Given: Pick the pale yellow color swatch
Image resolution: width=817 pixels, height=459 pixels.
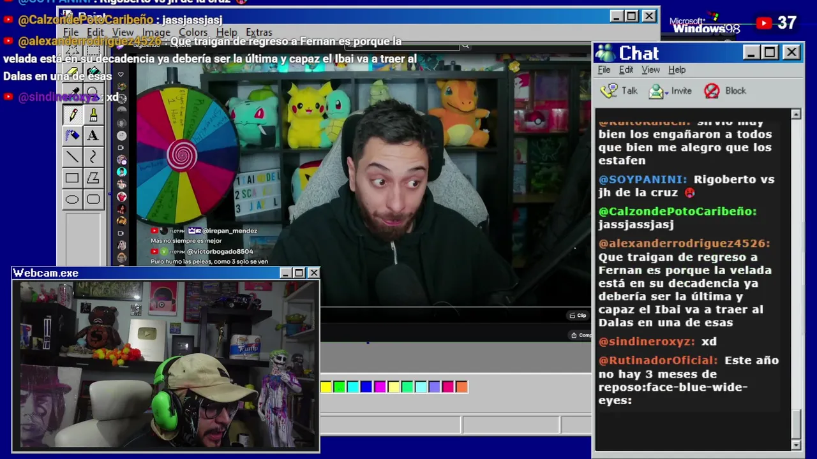Looking at the screenshot, I should pyautogui.click(x=394, y=386).
